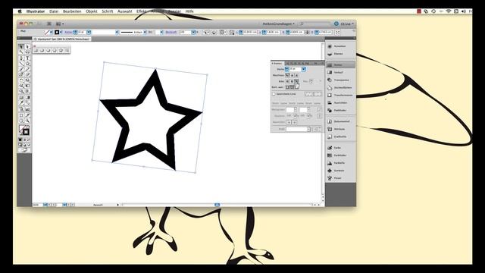Open the Aussehen panel
The height and width of the screenshot is (273, 485).
[x=340, y=46]
